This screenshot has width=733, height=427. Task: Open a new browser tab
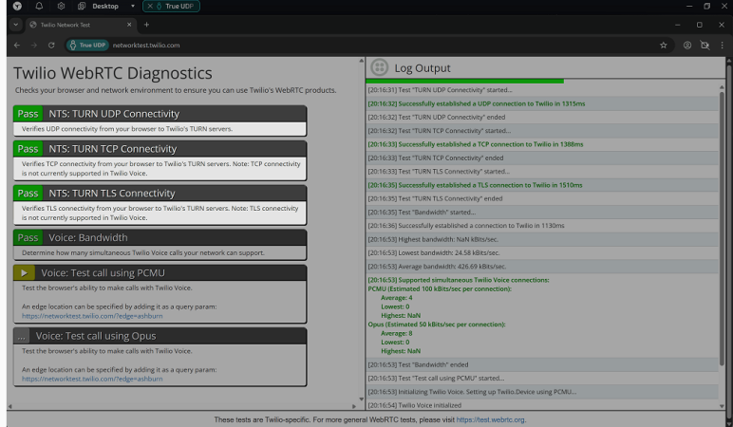(146, 24)
